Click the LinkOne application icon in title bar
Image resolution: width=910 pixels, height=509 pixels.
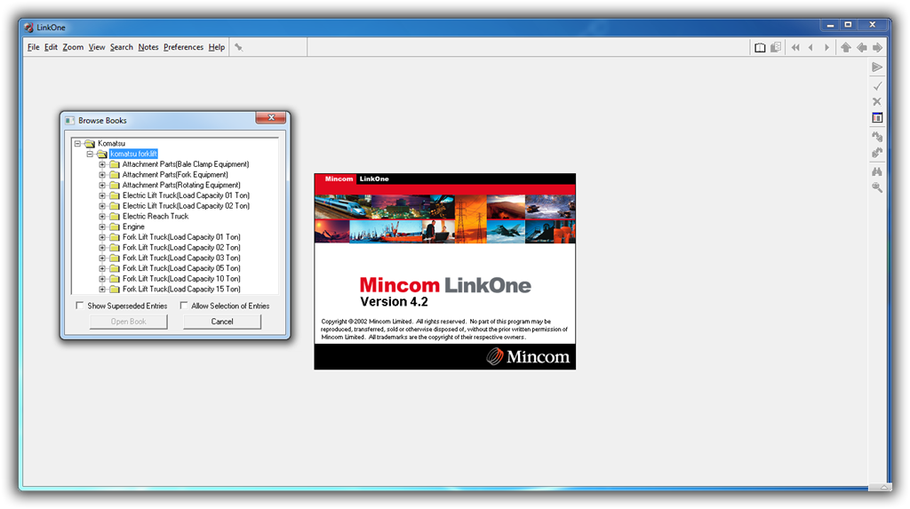(29, 28)
